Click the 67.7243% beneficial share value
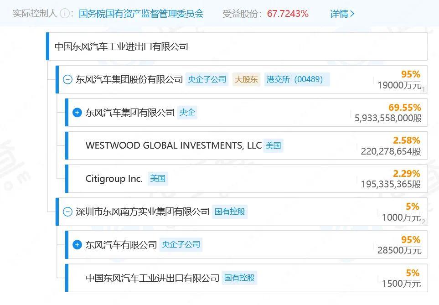Image resolution: width=439 pixels, height=305 pixels. [288, 13]
